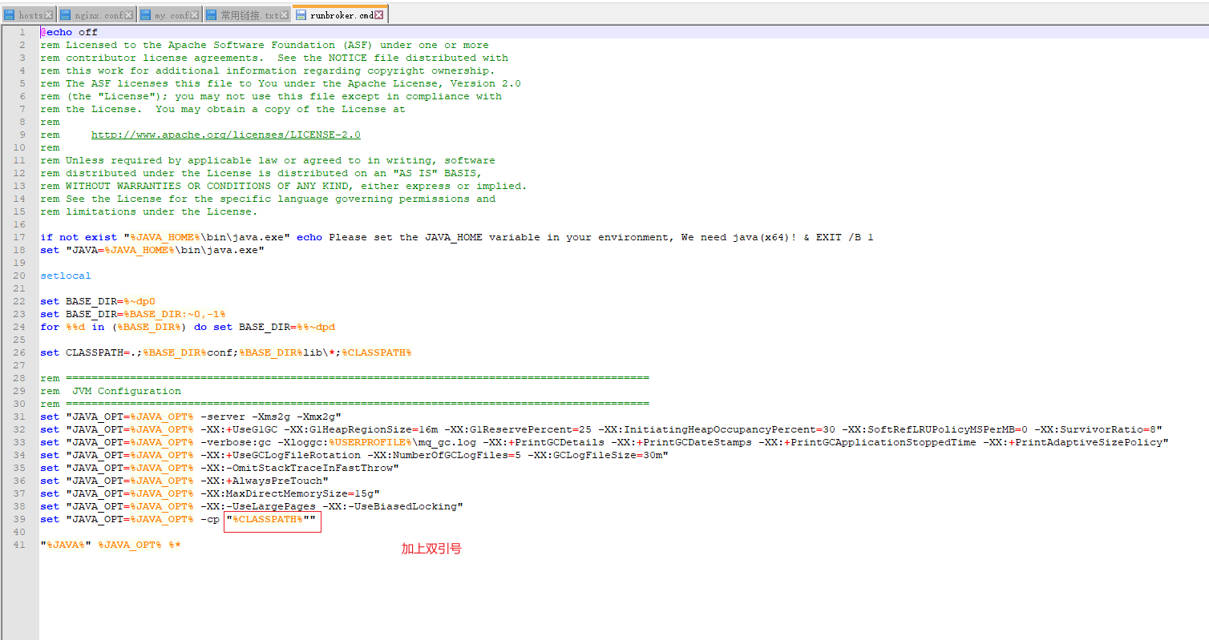Close the nginx.conf tab
This screenshot has height=640, width=1209.
(129, 14)
